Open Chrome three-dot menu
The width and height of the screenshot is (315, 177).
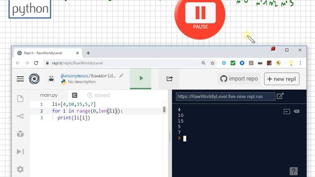(x=300, y=63)
